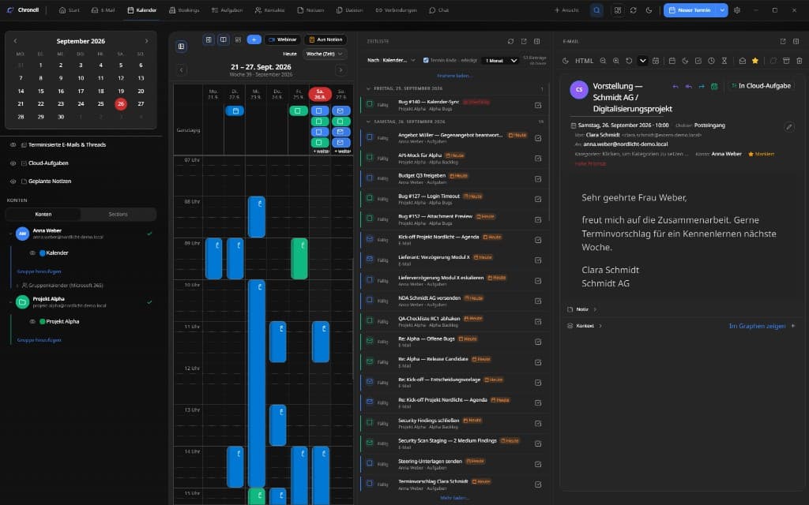Click the edit pencil icon in the email header
Screen dimensions: 809x505
click(789, 127)
